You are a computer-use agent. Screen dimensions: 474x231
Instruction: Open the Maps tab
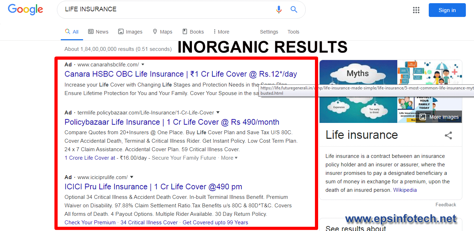[162, 32]
